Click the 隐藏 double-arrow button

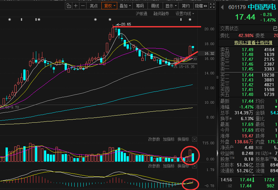click(x=201, y=6)
